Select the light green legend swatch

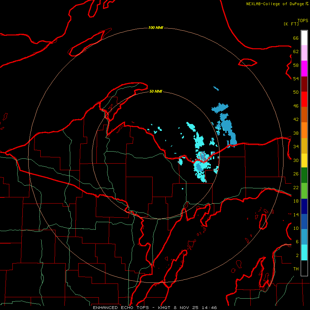click(304, 191)
